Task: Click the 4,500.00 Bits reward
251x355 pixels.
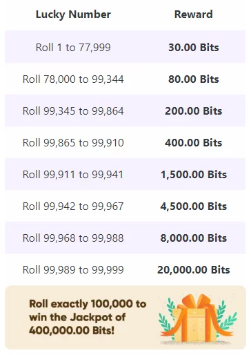Action: pos(194,207)
